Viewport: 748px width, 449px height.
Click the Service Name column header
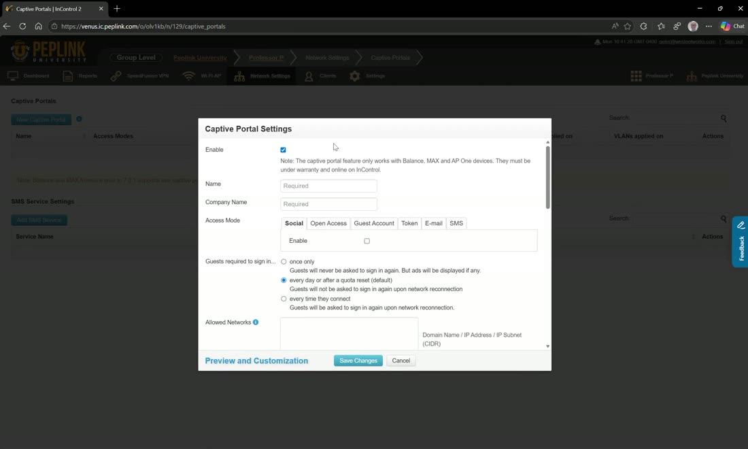pyautogui.click(x=35, y=237)
